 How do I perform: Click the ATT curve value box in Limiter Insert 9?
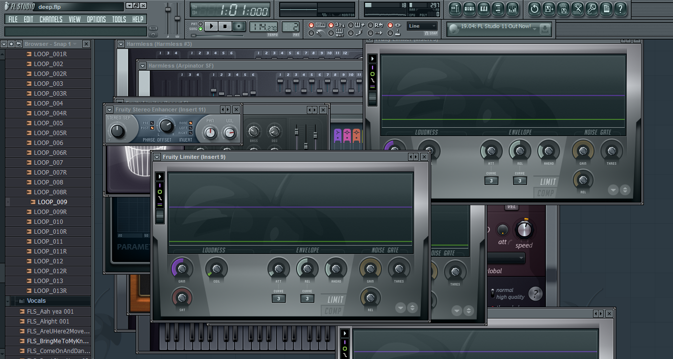pyautogui.click(x=278, y=299)
